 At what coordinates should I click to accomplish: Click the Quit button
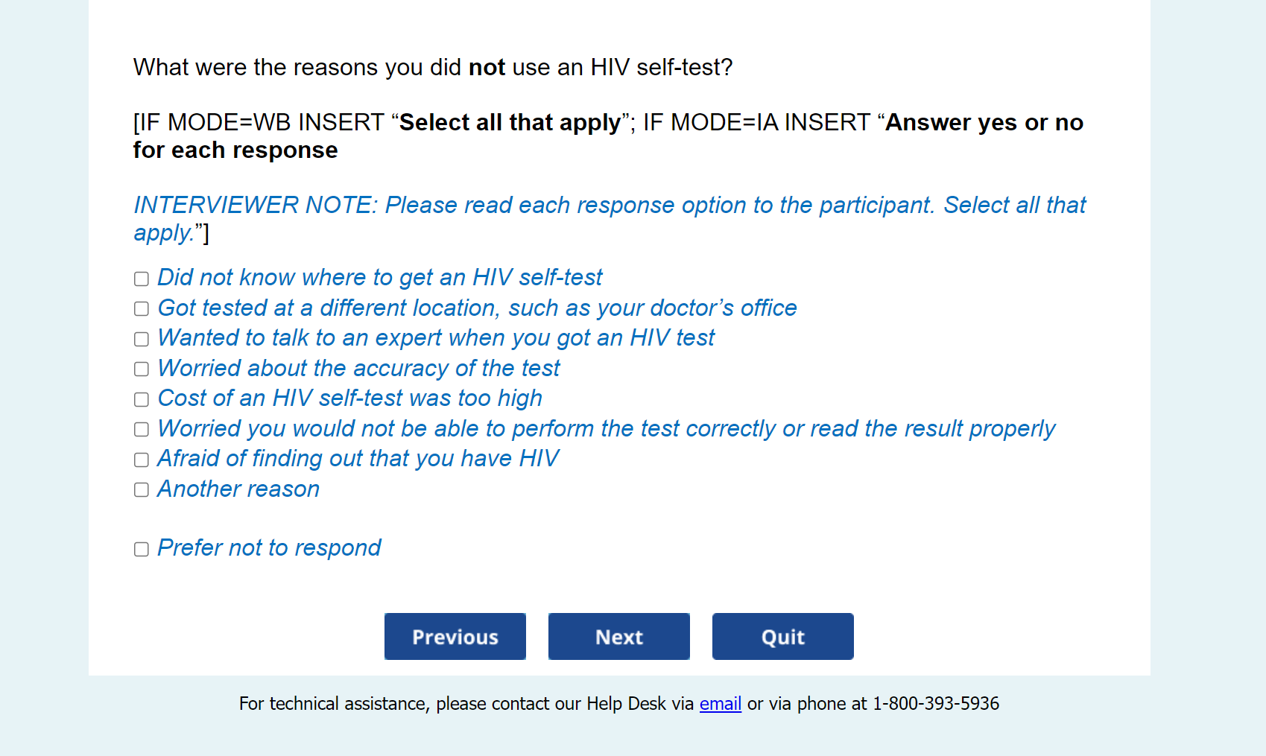(x=782, y=637)
